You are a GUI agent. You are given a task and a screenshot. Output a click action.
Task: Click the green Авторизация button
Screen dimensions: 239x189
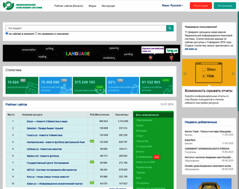[225, 6]
